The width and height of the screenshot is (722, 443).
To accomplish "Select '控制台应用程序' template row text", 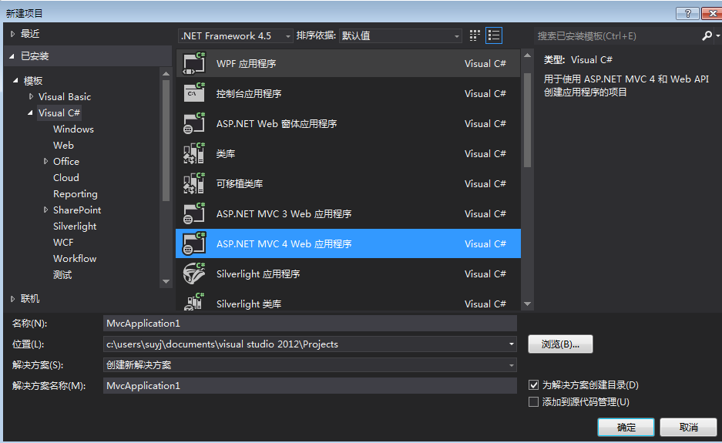I will (249, 93).
